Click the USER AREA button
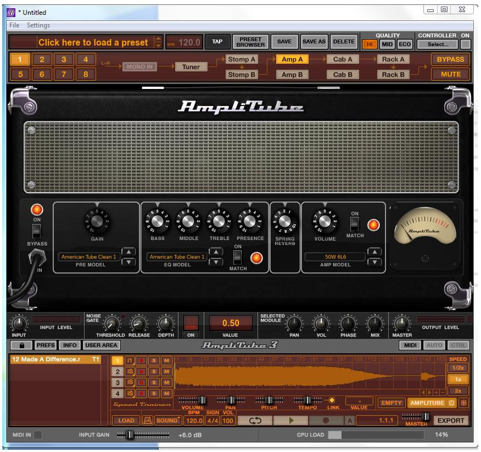The image size is (481, 452). pos(101,345)
